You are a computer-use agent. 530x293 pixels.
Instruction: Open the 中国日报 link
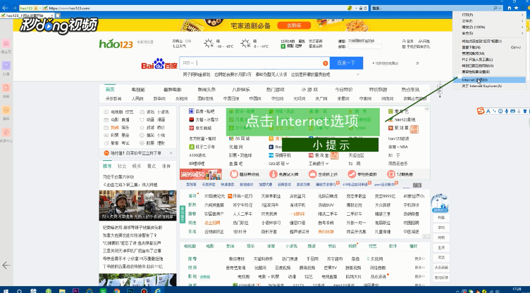(x=231, y=99)
